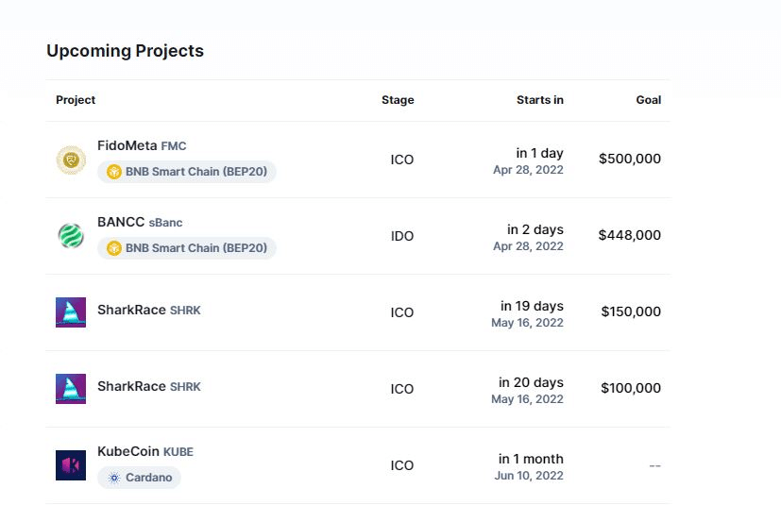Select the Cardano network tag

(139, 478)
